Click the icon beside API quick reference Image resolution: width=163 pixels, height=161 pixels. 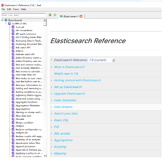[x=13, y=34]
